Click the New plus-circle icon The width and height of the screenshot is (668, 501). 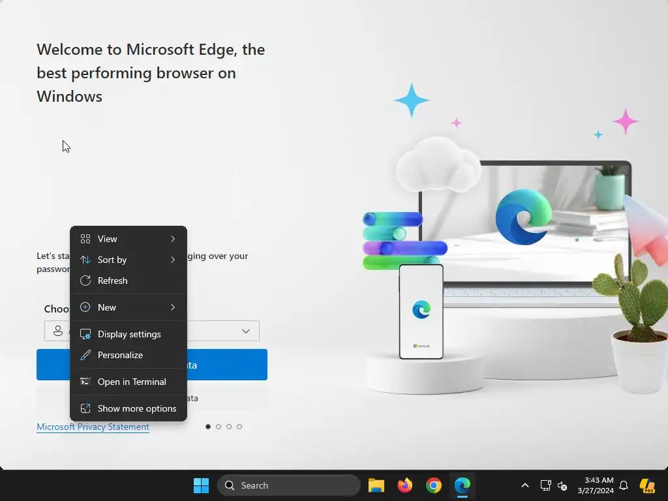point(85,307)
